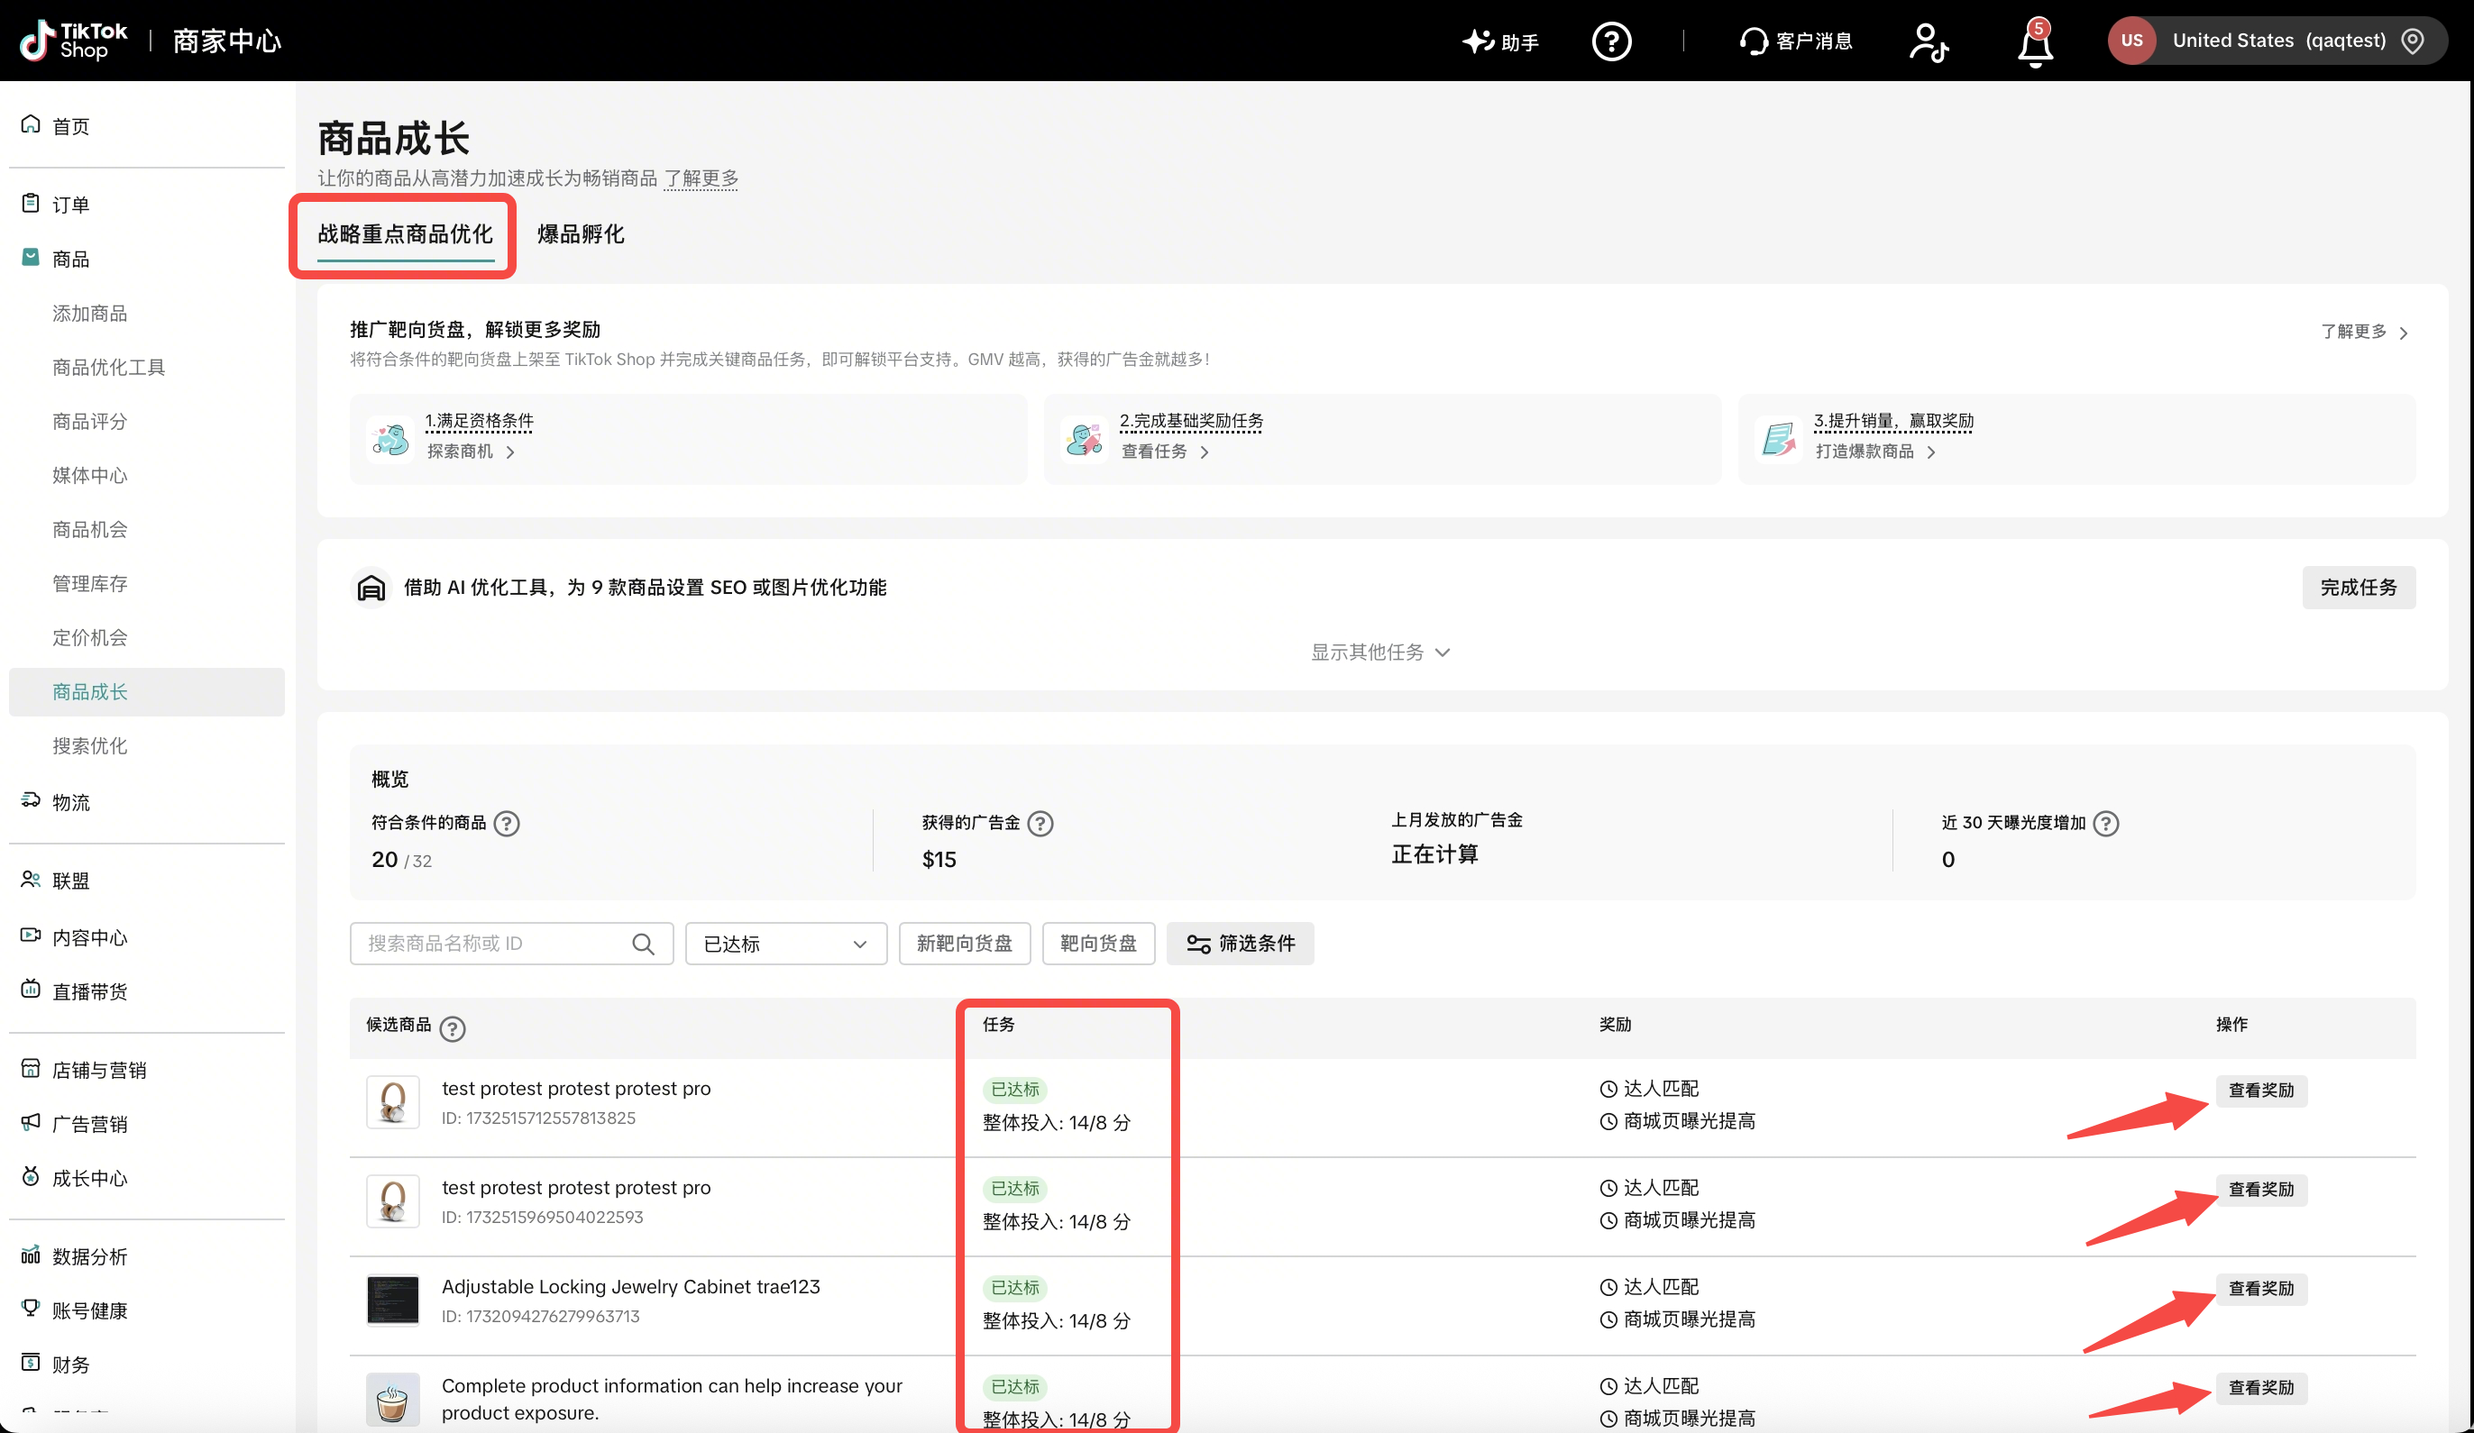Click the Adjustable Locking Jewelry Cabinet thumbnail
The height and width of the screenshot is (1433, 2474).
[393, 1301]
